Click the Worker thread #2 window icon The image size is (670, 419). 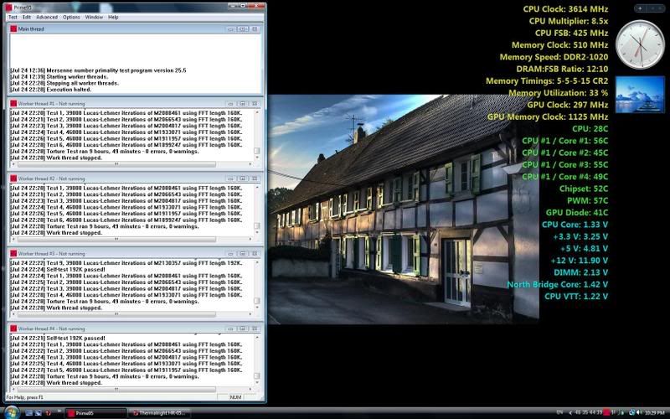coord(13,178)
